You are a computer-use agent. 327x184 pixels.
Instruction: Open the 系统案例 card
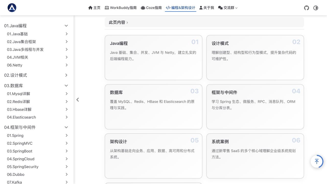pos(255,156)
